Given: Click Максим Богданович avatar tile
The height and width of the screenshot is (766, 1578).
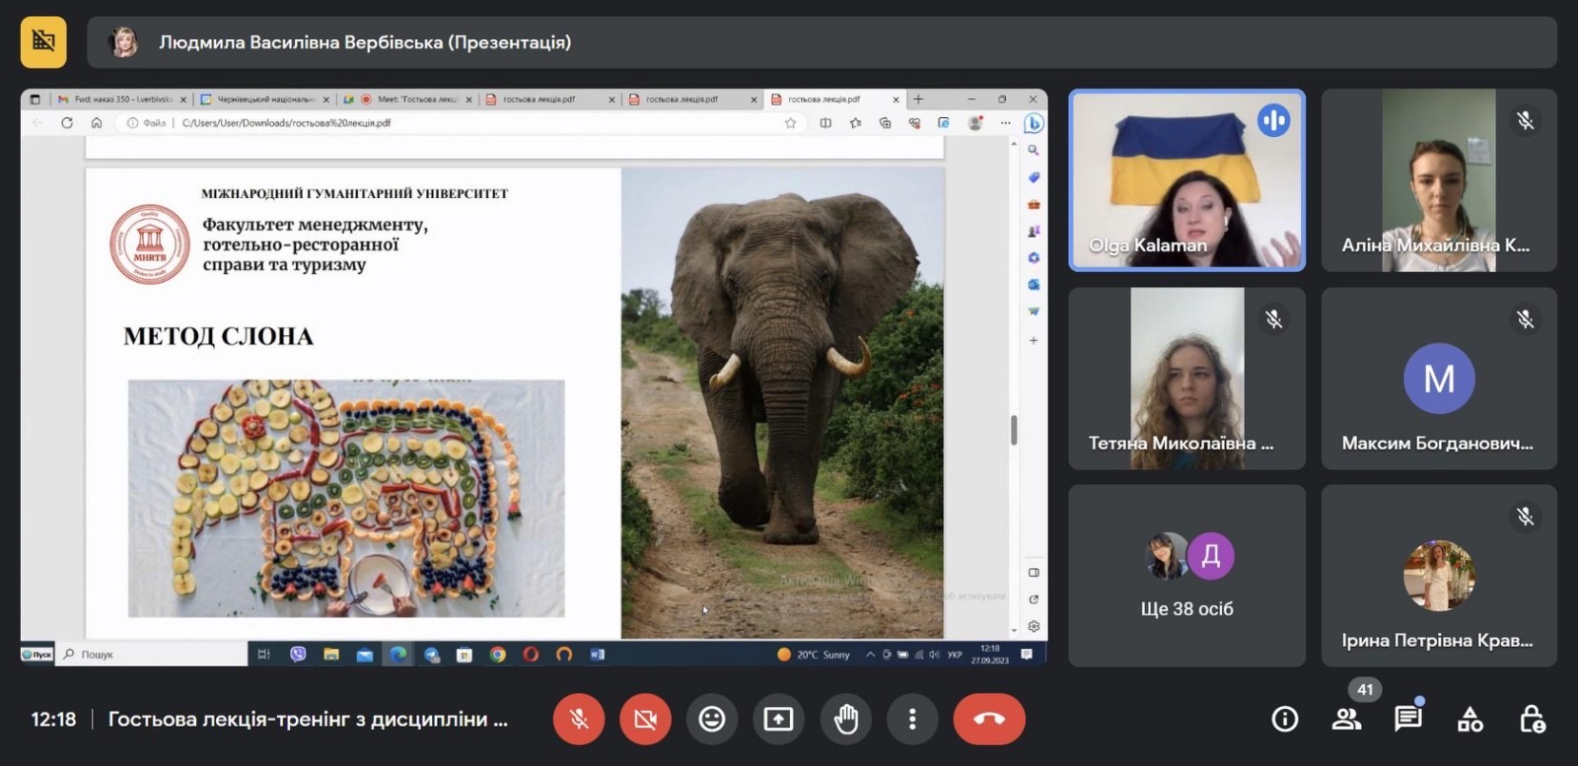Looking at the screenshot, I should tap(1439, 379).
